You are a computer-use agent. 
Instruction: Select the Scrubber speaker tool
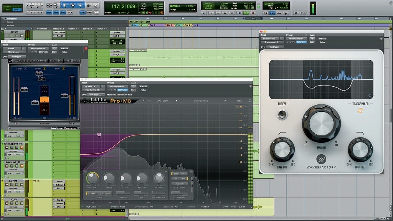coord(89,5)
